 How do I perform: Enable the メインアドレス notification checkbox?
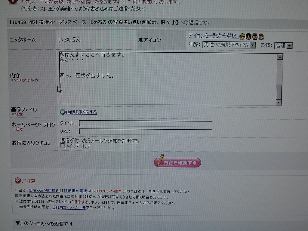(x=63, y=146)
